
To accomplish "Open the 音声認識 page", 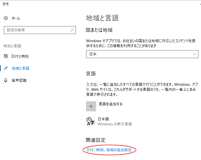I will tap(19, 80).
